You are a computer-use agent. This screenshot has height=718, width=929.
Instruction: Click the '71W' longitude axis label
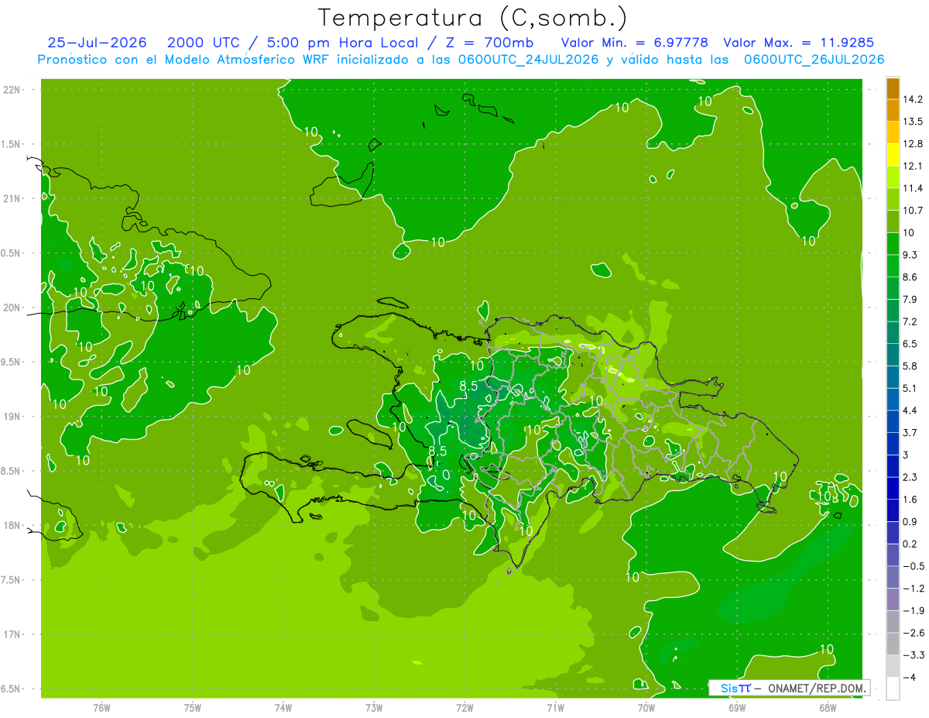(x=555, y=708)
